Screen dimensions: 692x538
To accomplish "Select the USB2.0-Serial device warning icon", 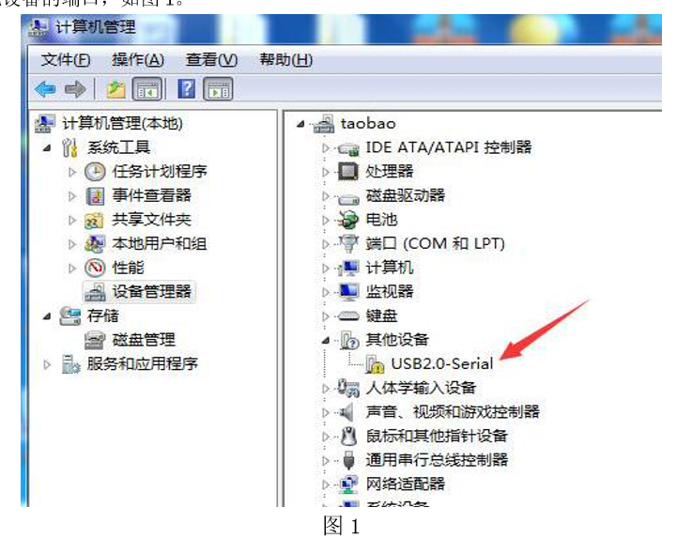I will click(375, 364).
